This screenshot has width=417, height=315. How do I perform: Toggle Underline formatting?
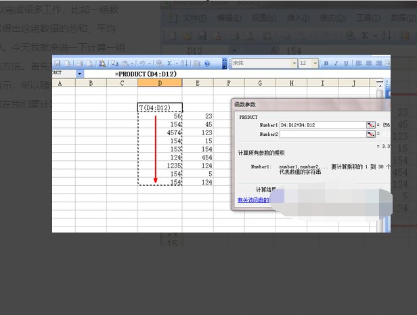[x=346, y=64]
